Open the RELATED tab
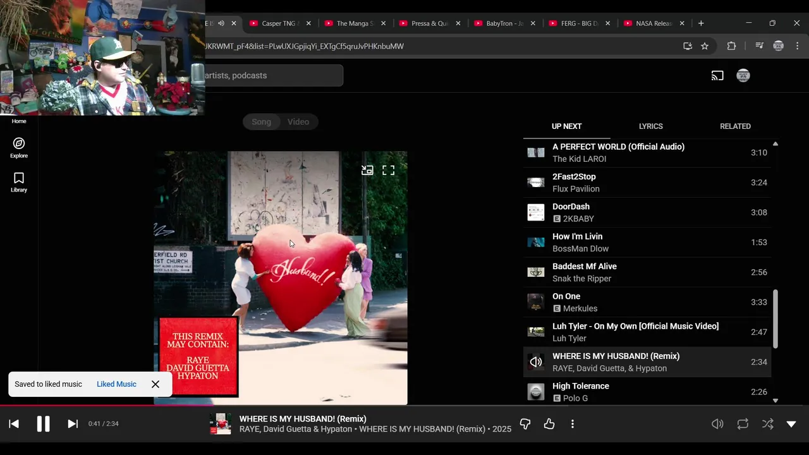Image resolution: width=809 pixels, height=455 pixels. (735, 126)
